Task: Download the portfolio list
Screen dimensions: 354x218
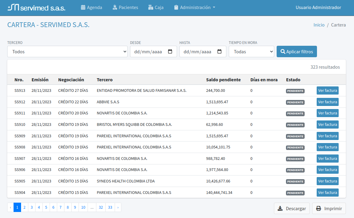Action: [x=292, y=208]
